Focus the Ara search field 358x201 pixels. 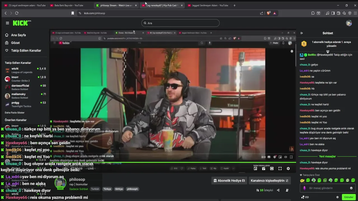[x=180, y=23]
